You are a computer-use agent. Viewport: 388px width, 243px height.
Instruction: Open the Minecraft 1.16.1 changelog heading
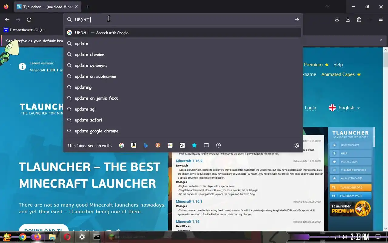pos(189,201)
